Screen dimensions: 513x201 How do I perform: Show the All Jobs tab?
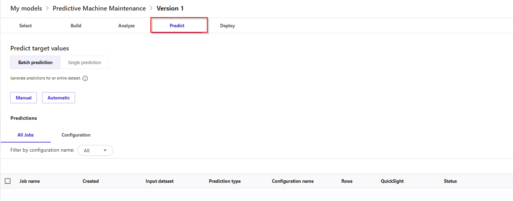26,135
